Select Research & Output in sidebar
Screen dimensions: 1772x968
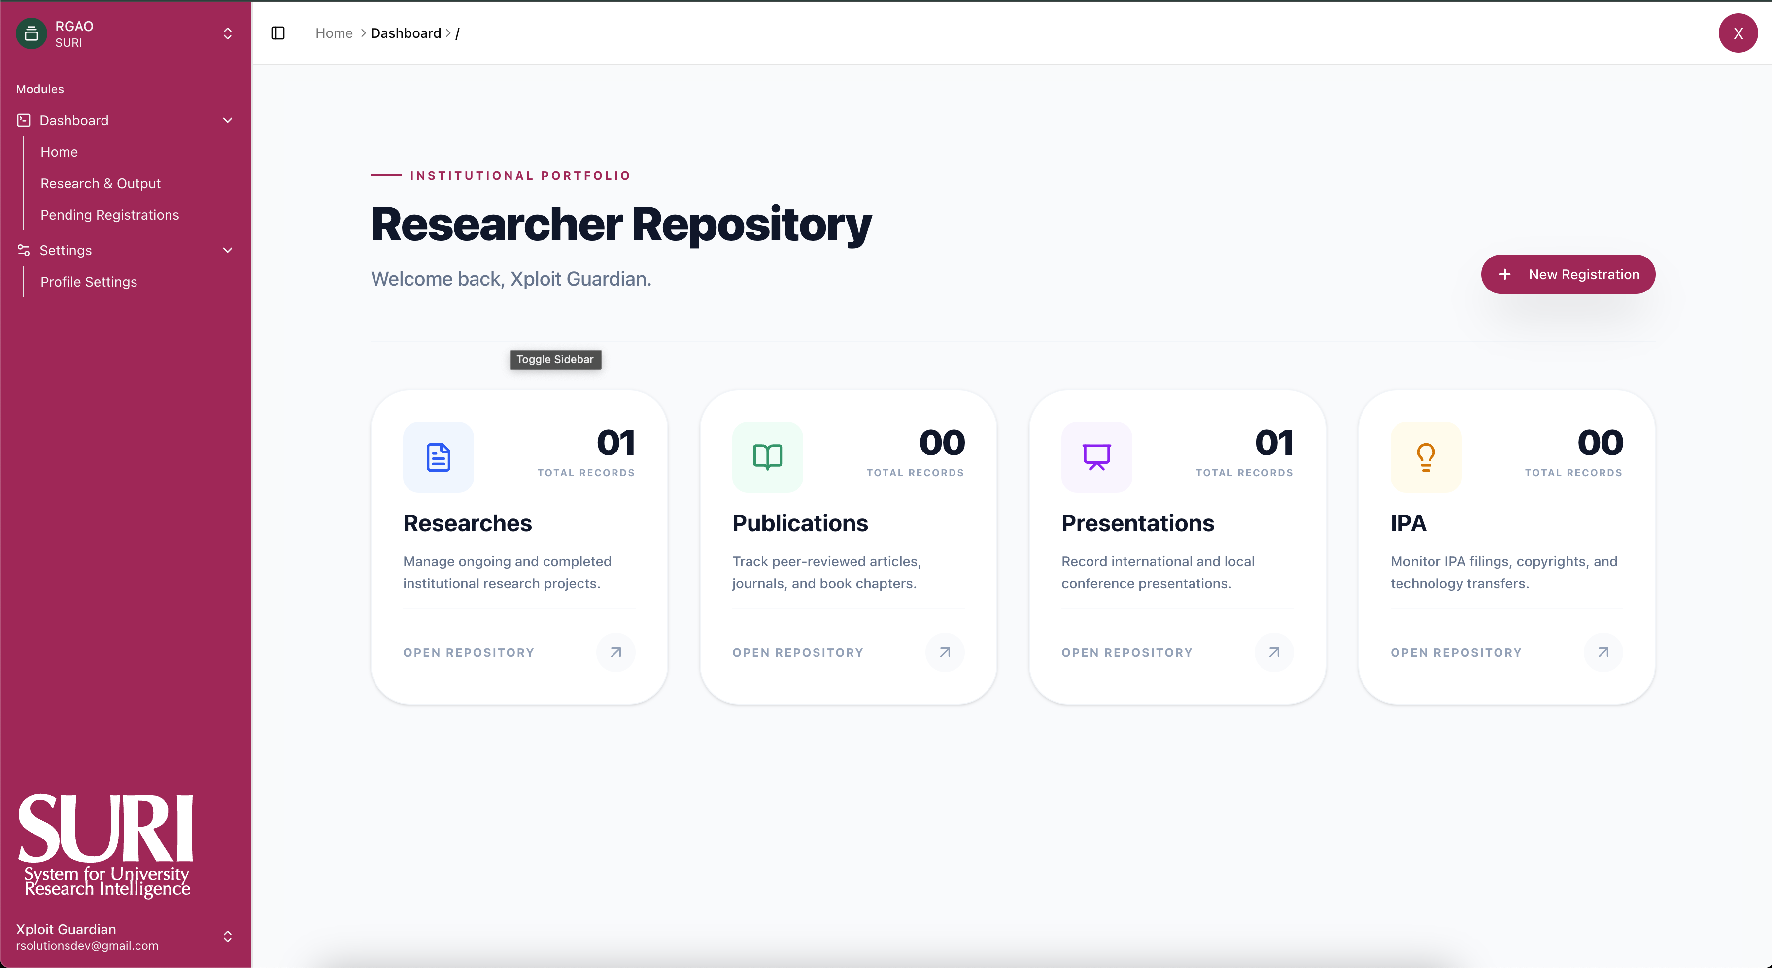pyautogui.click(x=100, y=183)
